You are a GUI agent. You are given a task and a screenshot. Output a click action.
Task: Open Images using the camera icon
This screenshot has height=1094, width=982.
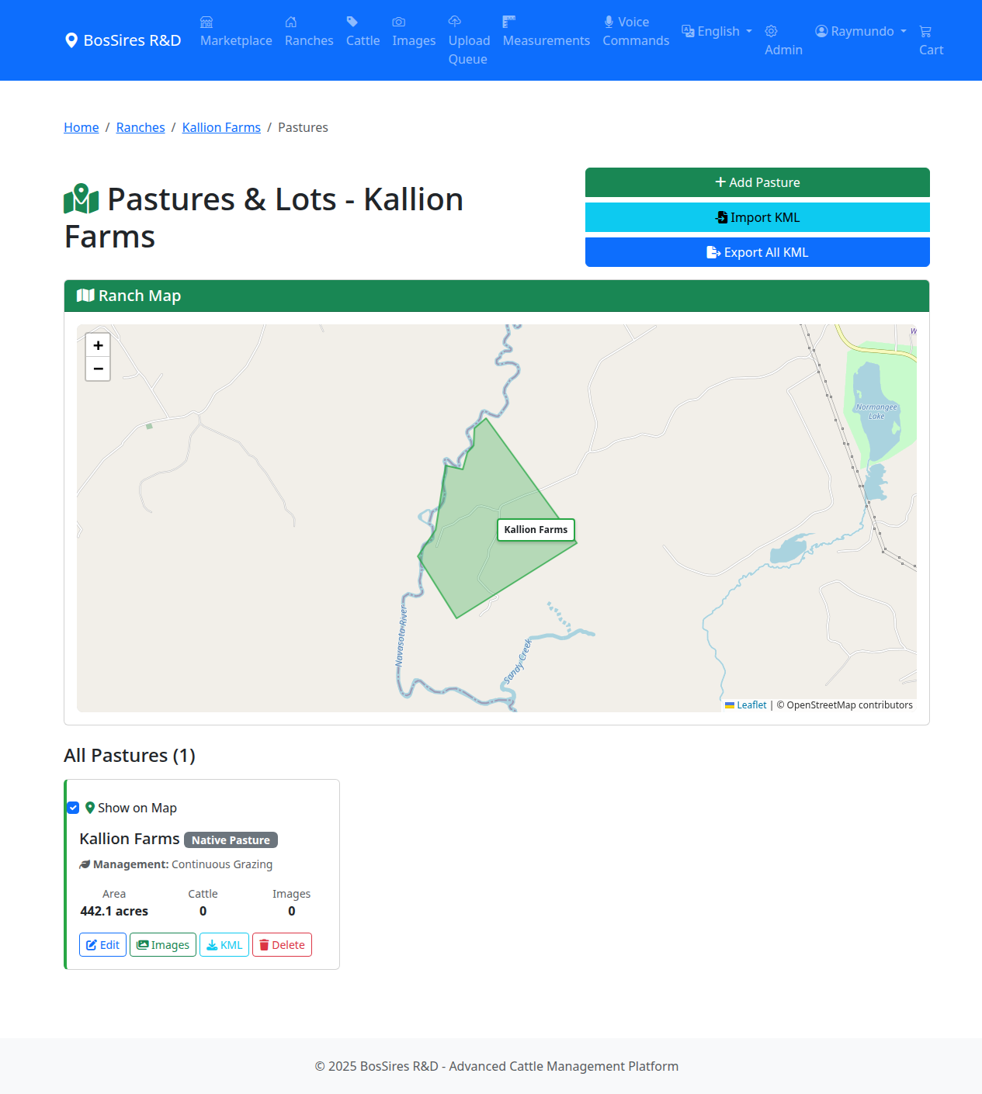[399, 23]
